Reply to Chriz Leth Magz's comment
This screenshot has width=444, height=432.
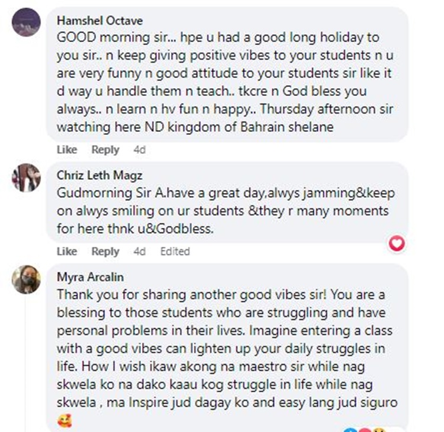tap(105, 252)
